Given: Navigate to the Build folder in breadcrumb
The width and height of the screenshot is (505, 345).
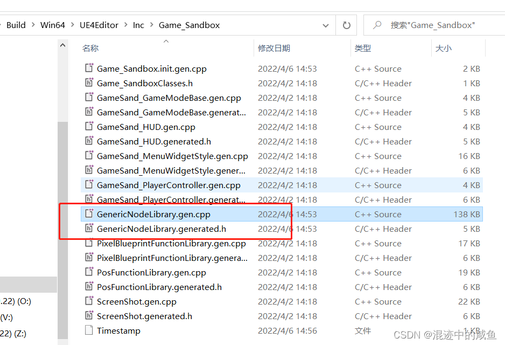Looking at the screenshot, I should 16,25.
